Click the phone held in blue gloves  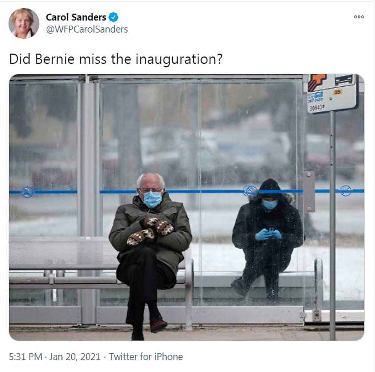pyautogui.click(x=271, y=231)
